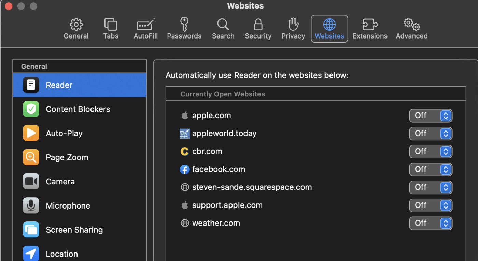Click the facebook.com favicon
478x261 pixels.
[185, 169]
